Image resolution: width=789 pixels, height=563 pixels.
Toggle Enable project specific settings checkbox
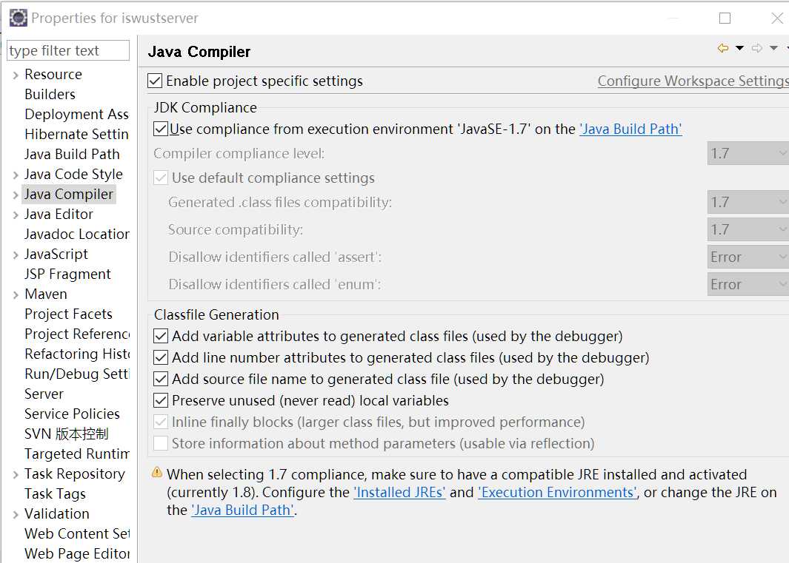click(155, 81)
